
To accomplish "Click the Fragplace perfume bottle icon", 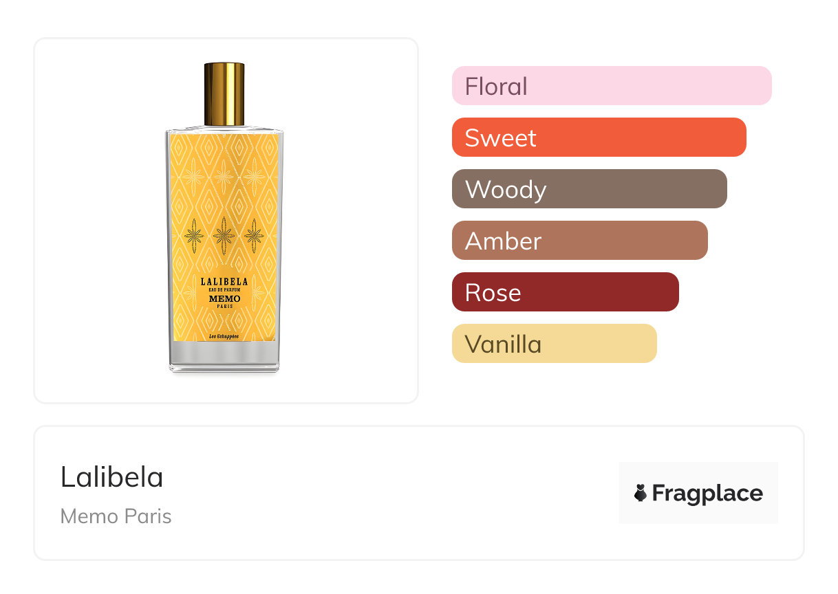I will tap(641, 493).
